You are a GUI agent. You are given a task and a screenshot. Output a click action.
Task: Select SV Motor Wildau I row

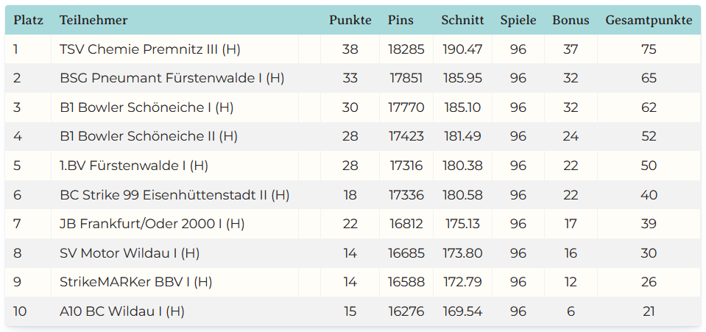point(130,253)
